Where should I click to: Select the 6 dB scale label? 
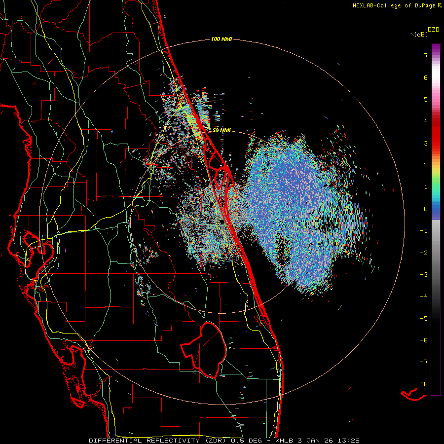(426, 77)
